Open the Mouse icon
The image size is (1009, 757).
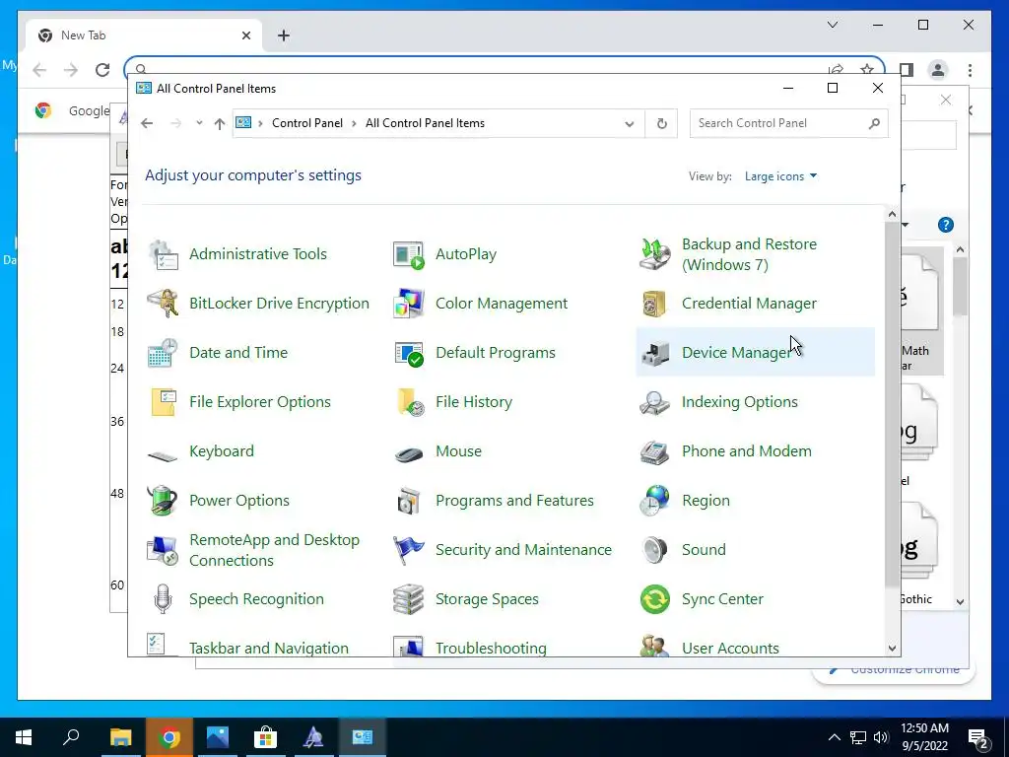[409, 453]
